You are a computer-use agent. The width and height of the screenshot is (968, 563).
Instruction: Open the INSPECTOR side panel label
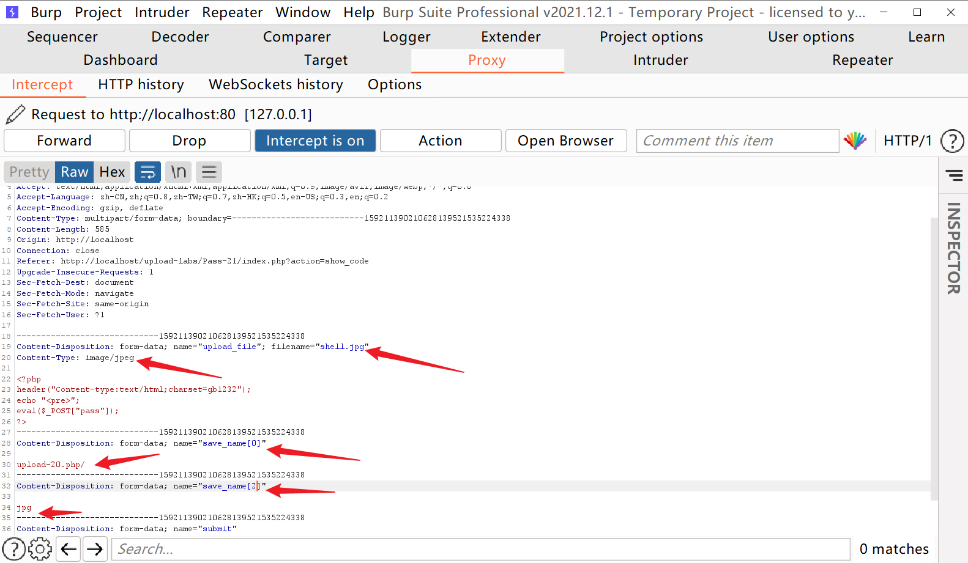coord(953,248)
